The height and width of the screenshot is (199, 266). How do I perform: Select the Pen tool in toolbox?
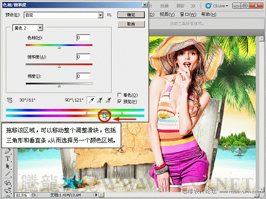click(x=8, y=151)
